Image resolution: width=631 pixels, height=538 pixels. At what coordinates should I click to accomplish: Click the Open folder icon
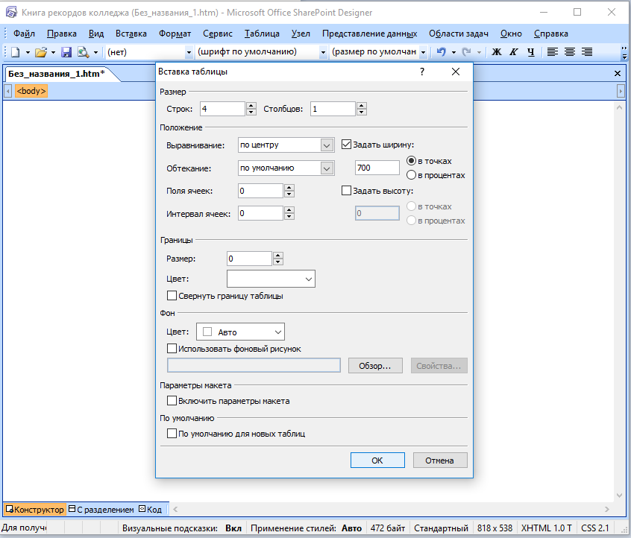coord(40,52)
